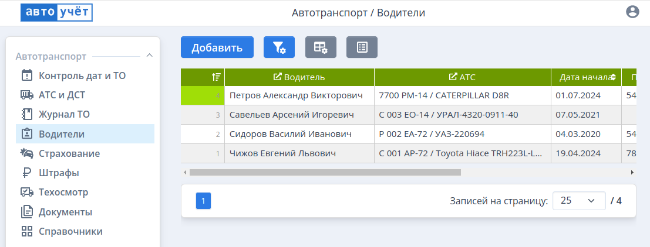Click the external link icon next to АТС
The height and width of the screenshot is (247, 650).
[453, 77]
